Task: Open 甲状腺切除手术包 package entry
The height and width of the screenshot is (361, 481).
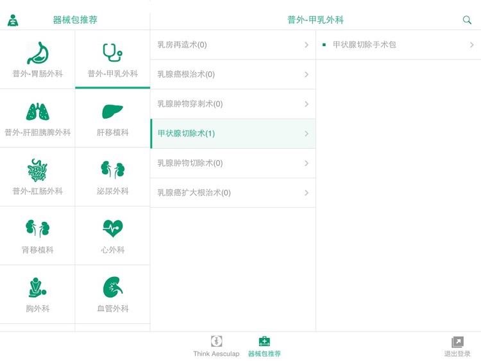Action: pyautogui.click(x=398, y=45)
